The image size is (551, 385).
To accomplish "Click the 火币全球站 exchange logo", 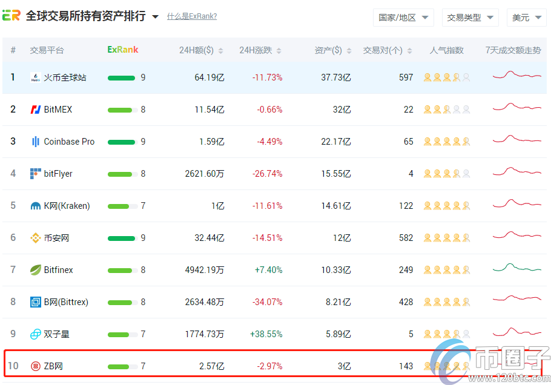I will (35, 77).
